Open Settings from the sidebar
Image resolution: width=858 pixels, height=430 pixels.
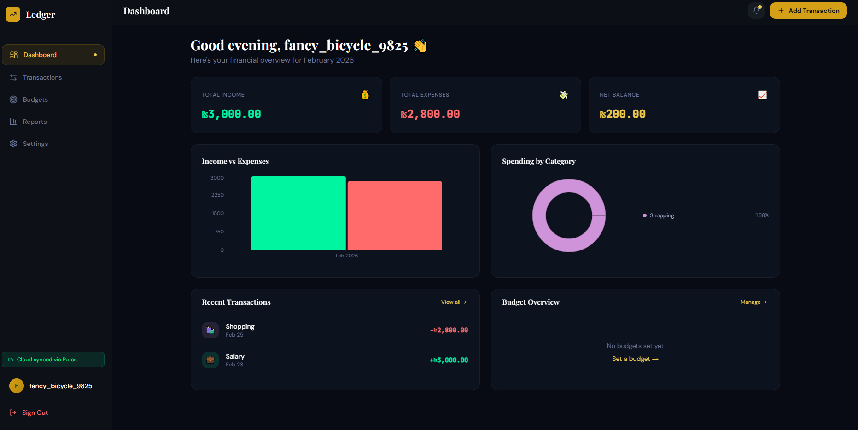point(53,144)
